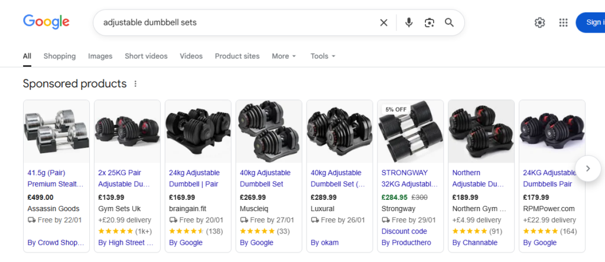Click the By okam link
Image resolution: width=605 pixels, height=262 pixels.
(x=324, y=242)
